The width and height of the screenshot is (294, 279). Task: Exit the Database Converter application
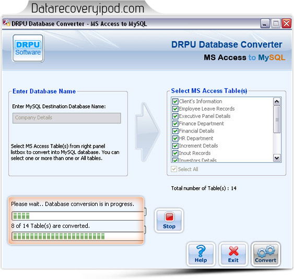pyautogui.click(x=233, y=254)
